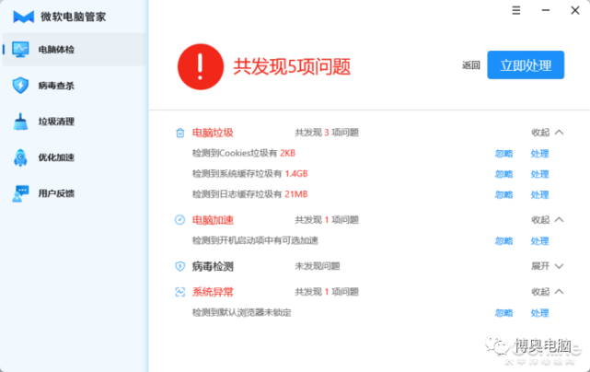The height and width of the screenshot is (372, 590).
Task: Collapse the 系统异常 section
Action: click(547, 292)
